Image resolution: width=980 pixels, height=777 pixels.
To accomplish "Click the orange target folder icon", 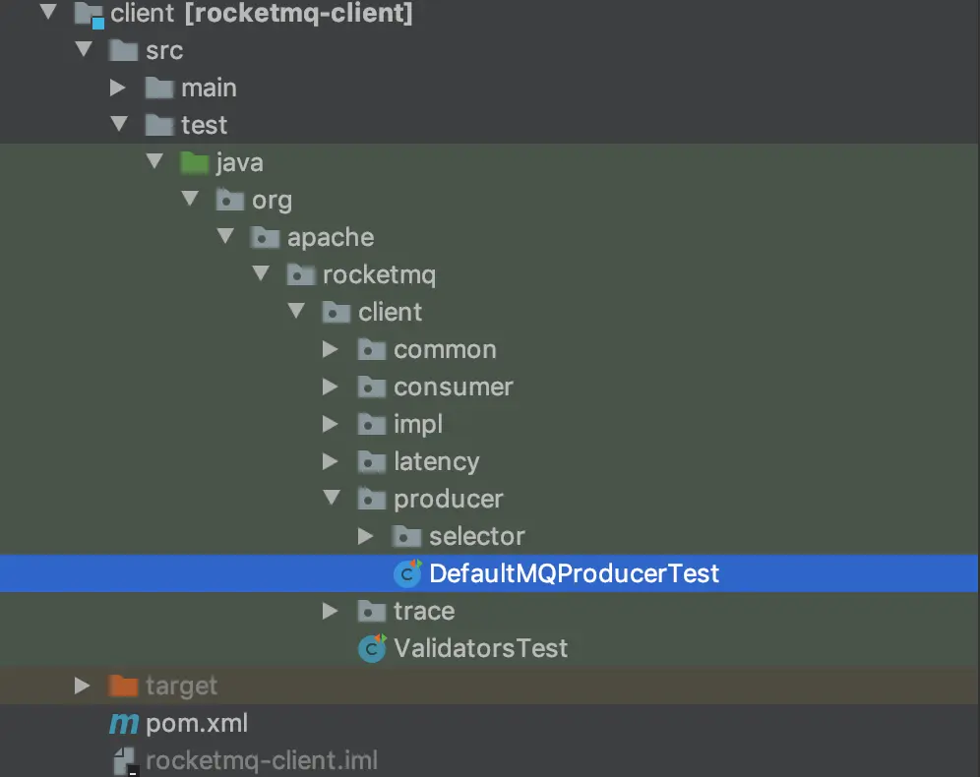I will [123, 686].
